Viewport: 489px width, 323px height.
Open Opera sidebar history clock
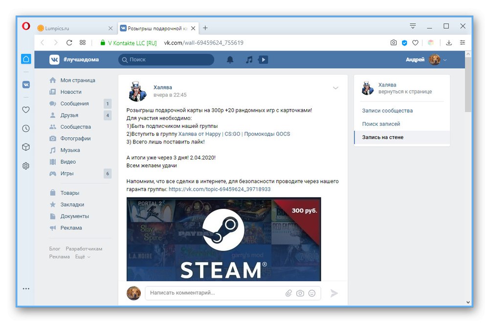click(26, 128)
